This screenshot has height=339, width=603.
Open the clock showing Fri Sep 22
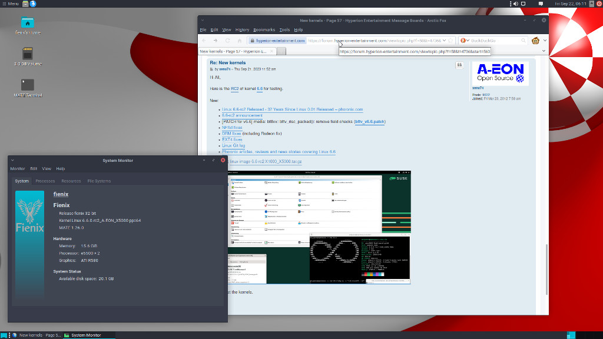[570, 4]
